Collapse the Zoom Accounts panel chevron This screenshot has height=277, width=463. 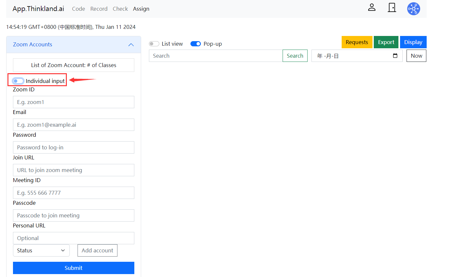(x=131, y=45)
